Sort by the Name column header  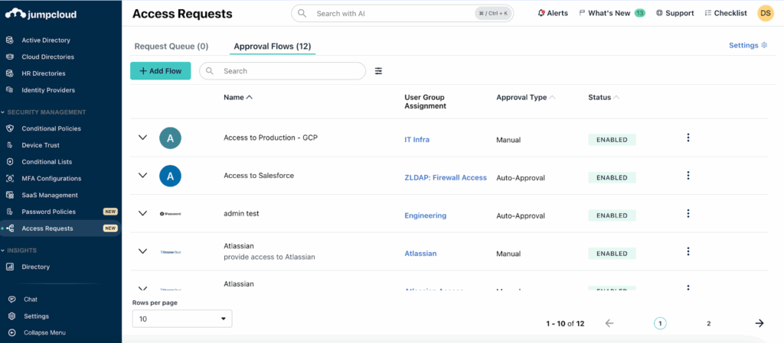pyautogui.click(x=237, y=98)
